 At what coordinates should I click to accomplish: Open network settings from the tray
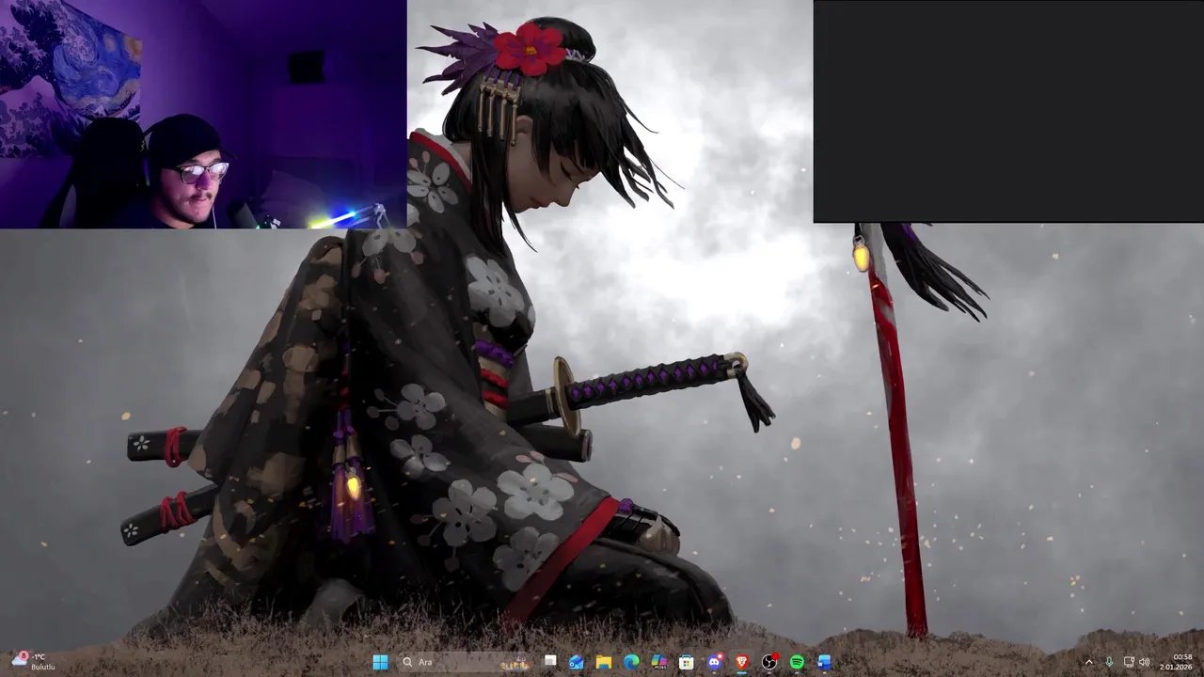tap(1129, 662)
